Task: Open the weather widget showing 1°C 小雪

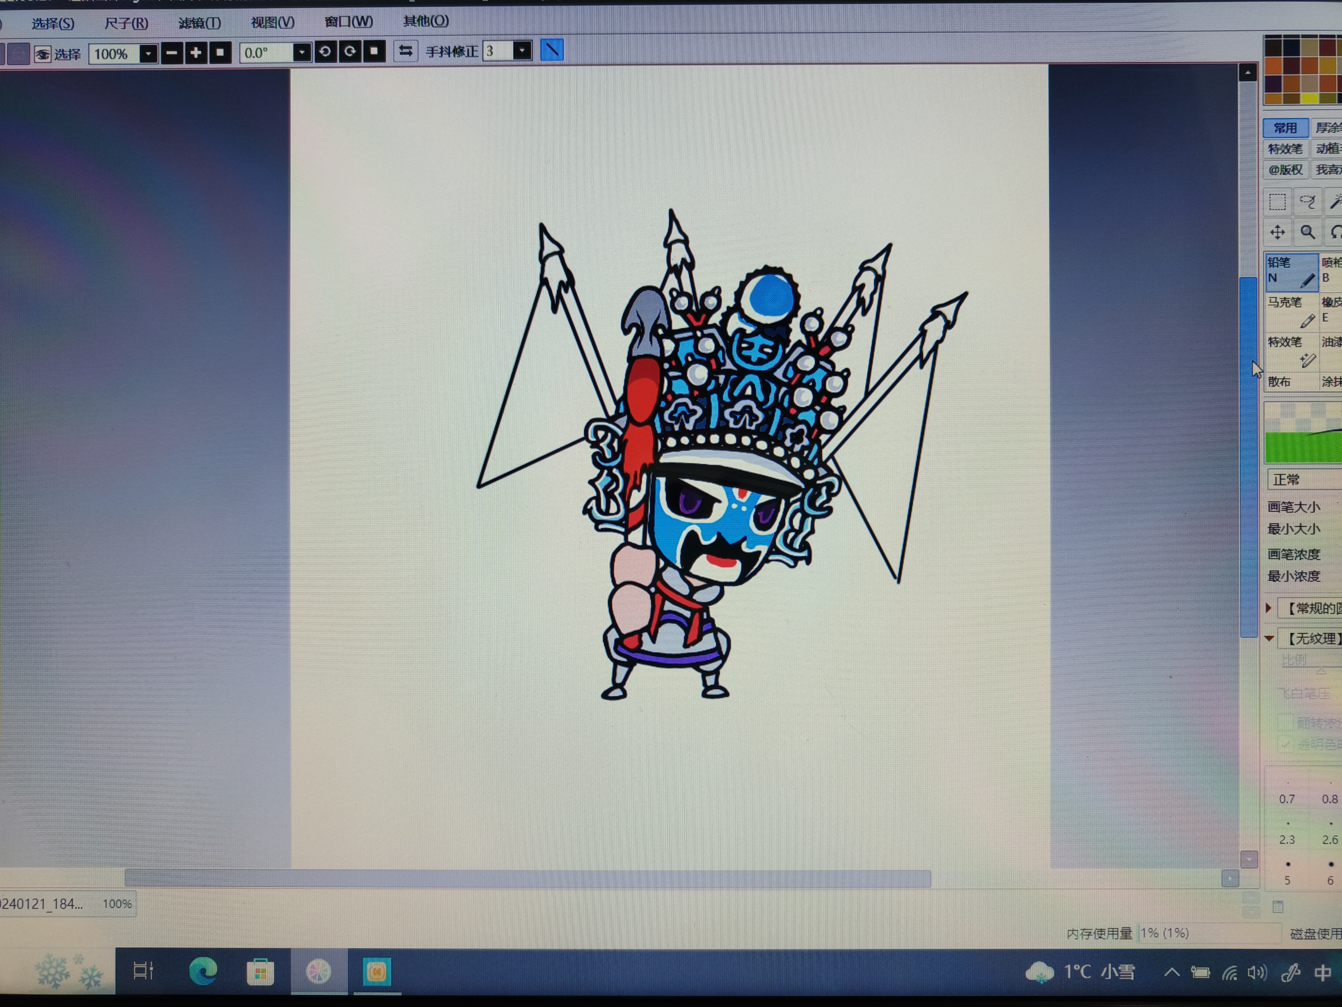Action: coord(1080,972)
